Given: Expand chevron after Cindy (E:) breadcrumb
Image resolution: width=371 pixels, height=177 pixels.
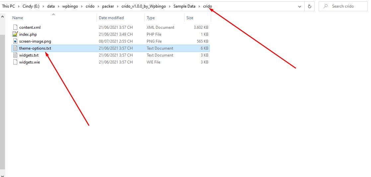Looking at the screenshot, I should pos(43,6).
